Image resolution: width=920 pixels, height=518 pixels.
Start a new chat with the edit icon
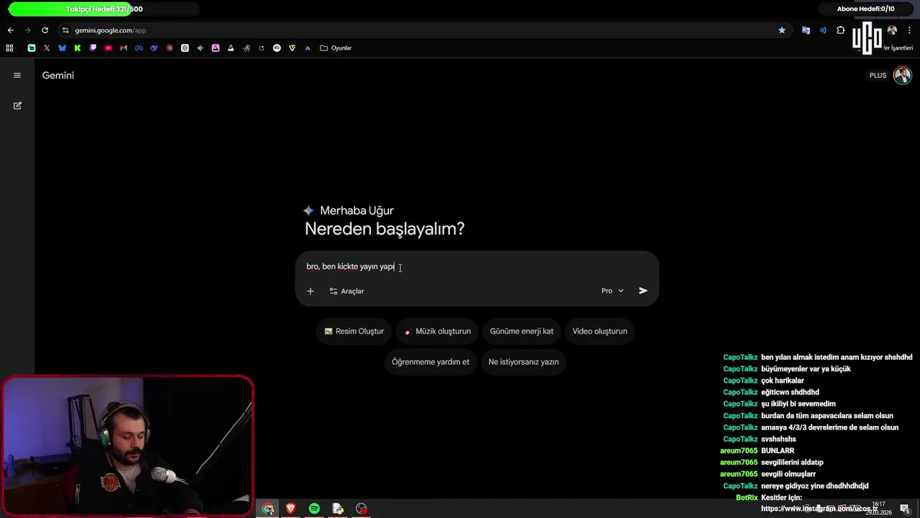(x=17, y=105)
